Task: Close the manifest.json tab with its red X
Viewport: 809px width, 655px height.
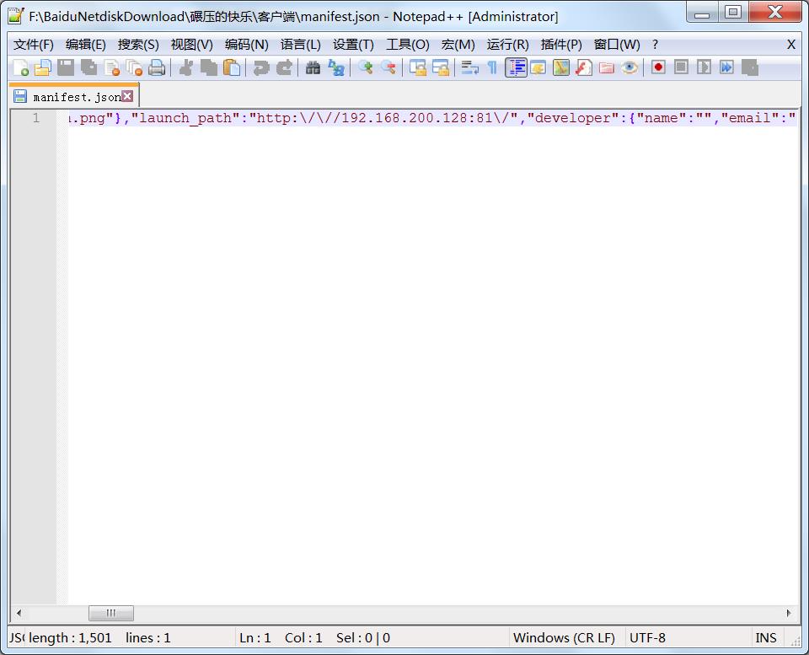Action: pos(127,96)
